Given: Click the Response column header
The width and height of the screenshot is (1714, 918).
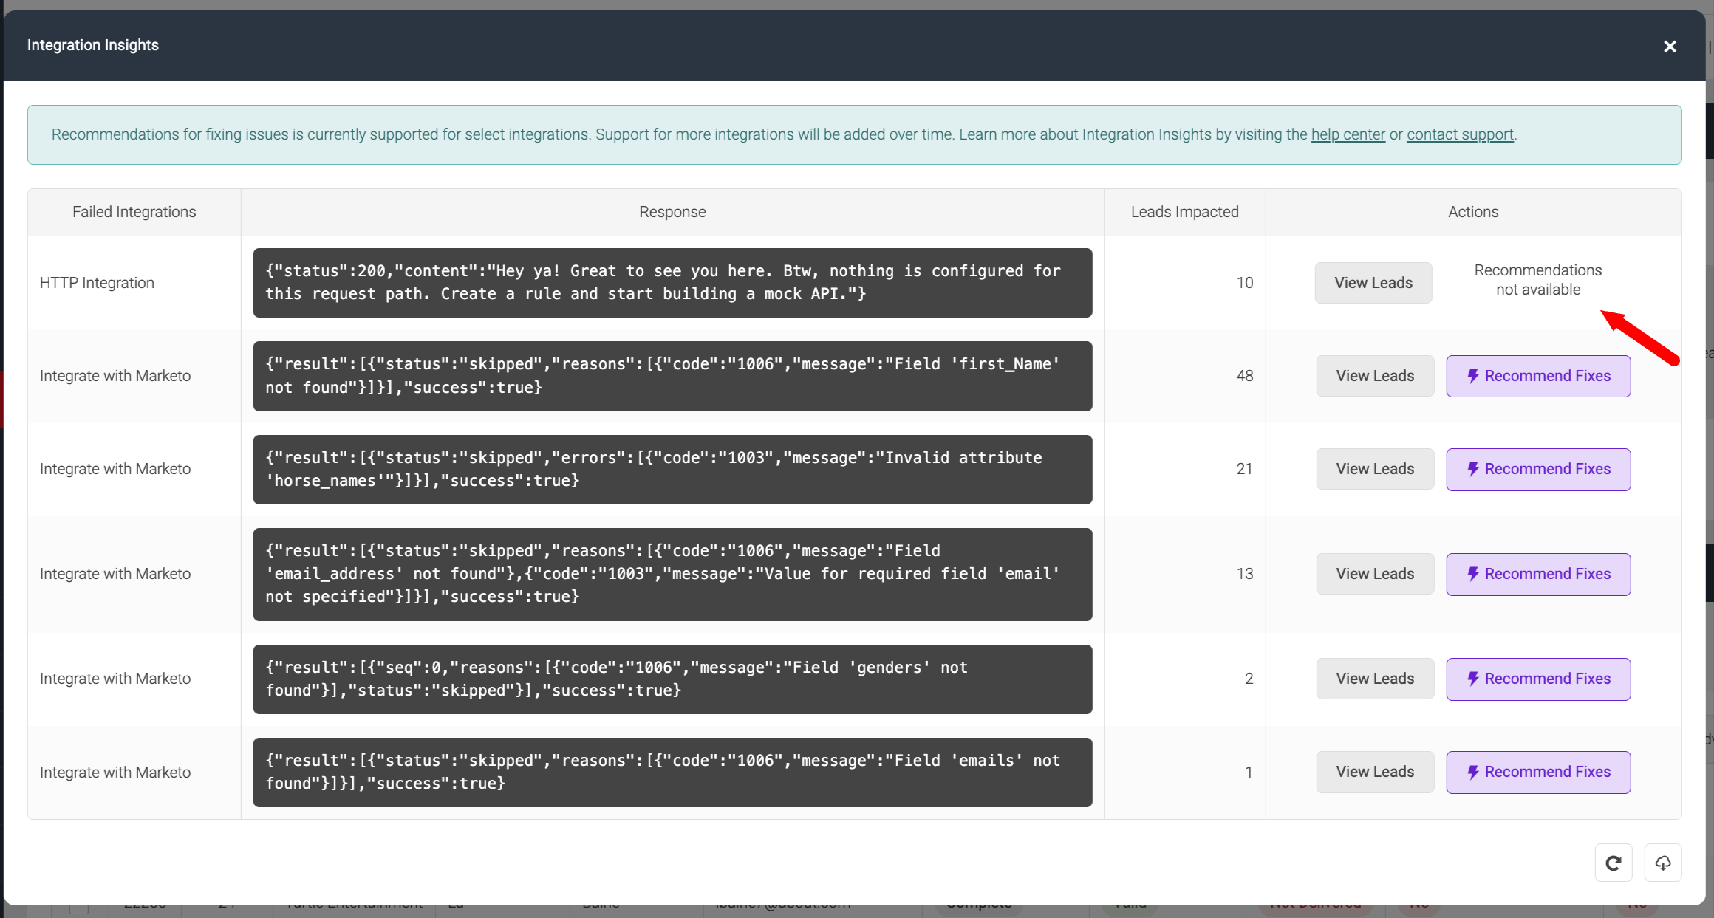Looking at the screenshot, I should [x=672, y=212].
